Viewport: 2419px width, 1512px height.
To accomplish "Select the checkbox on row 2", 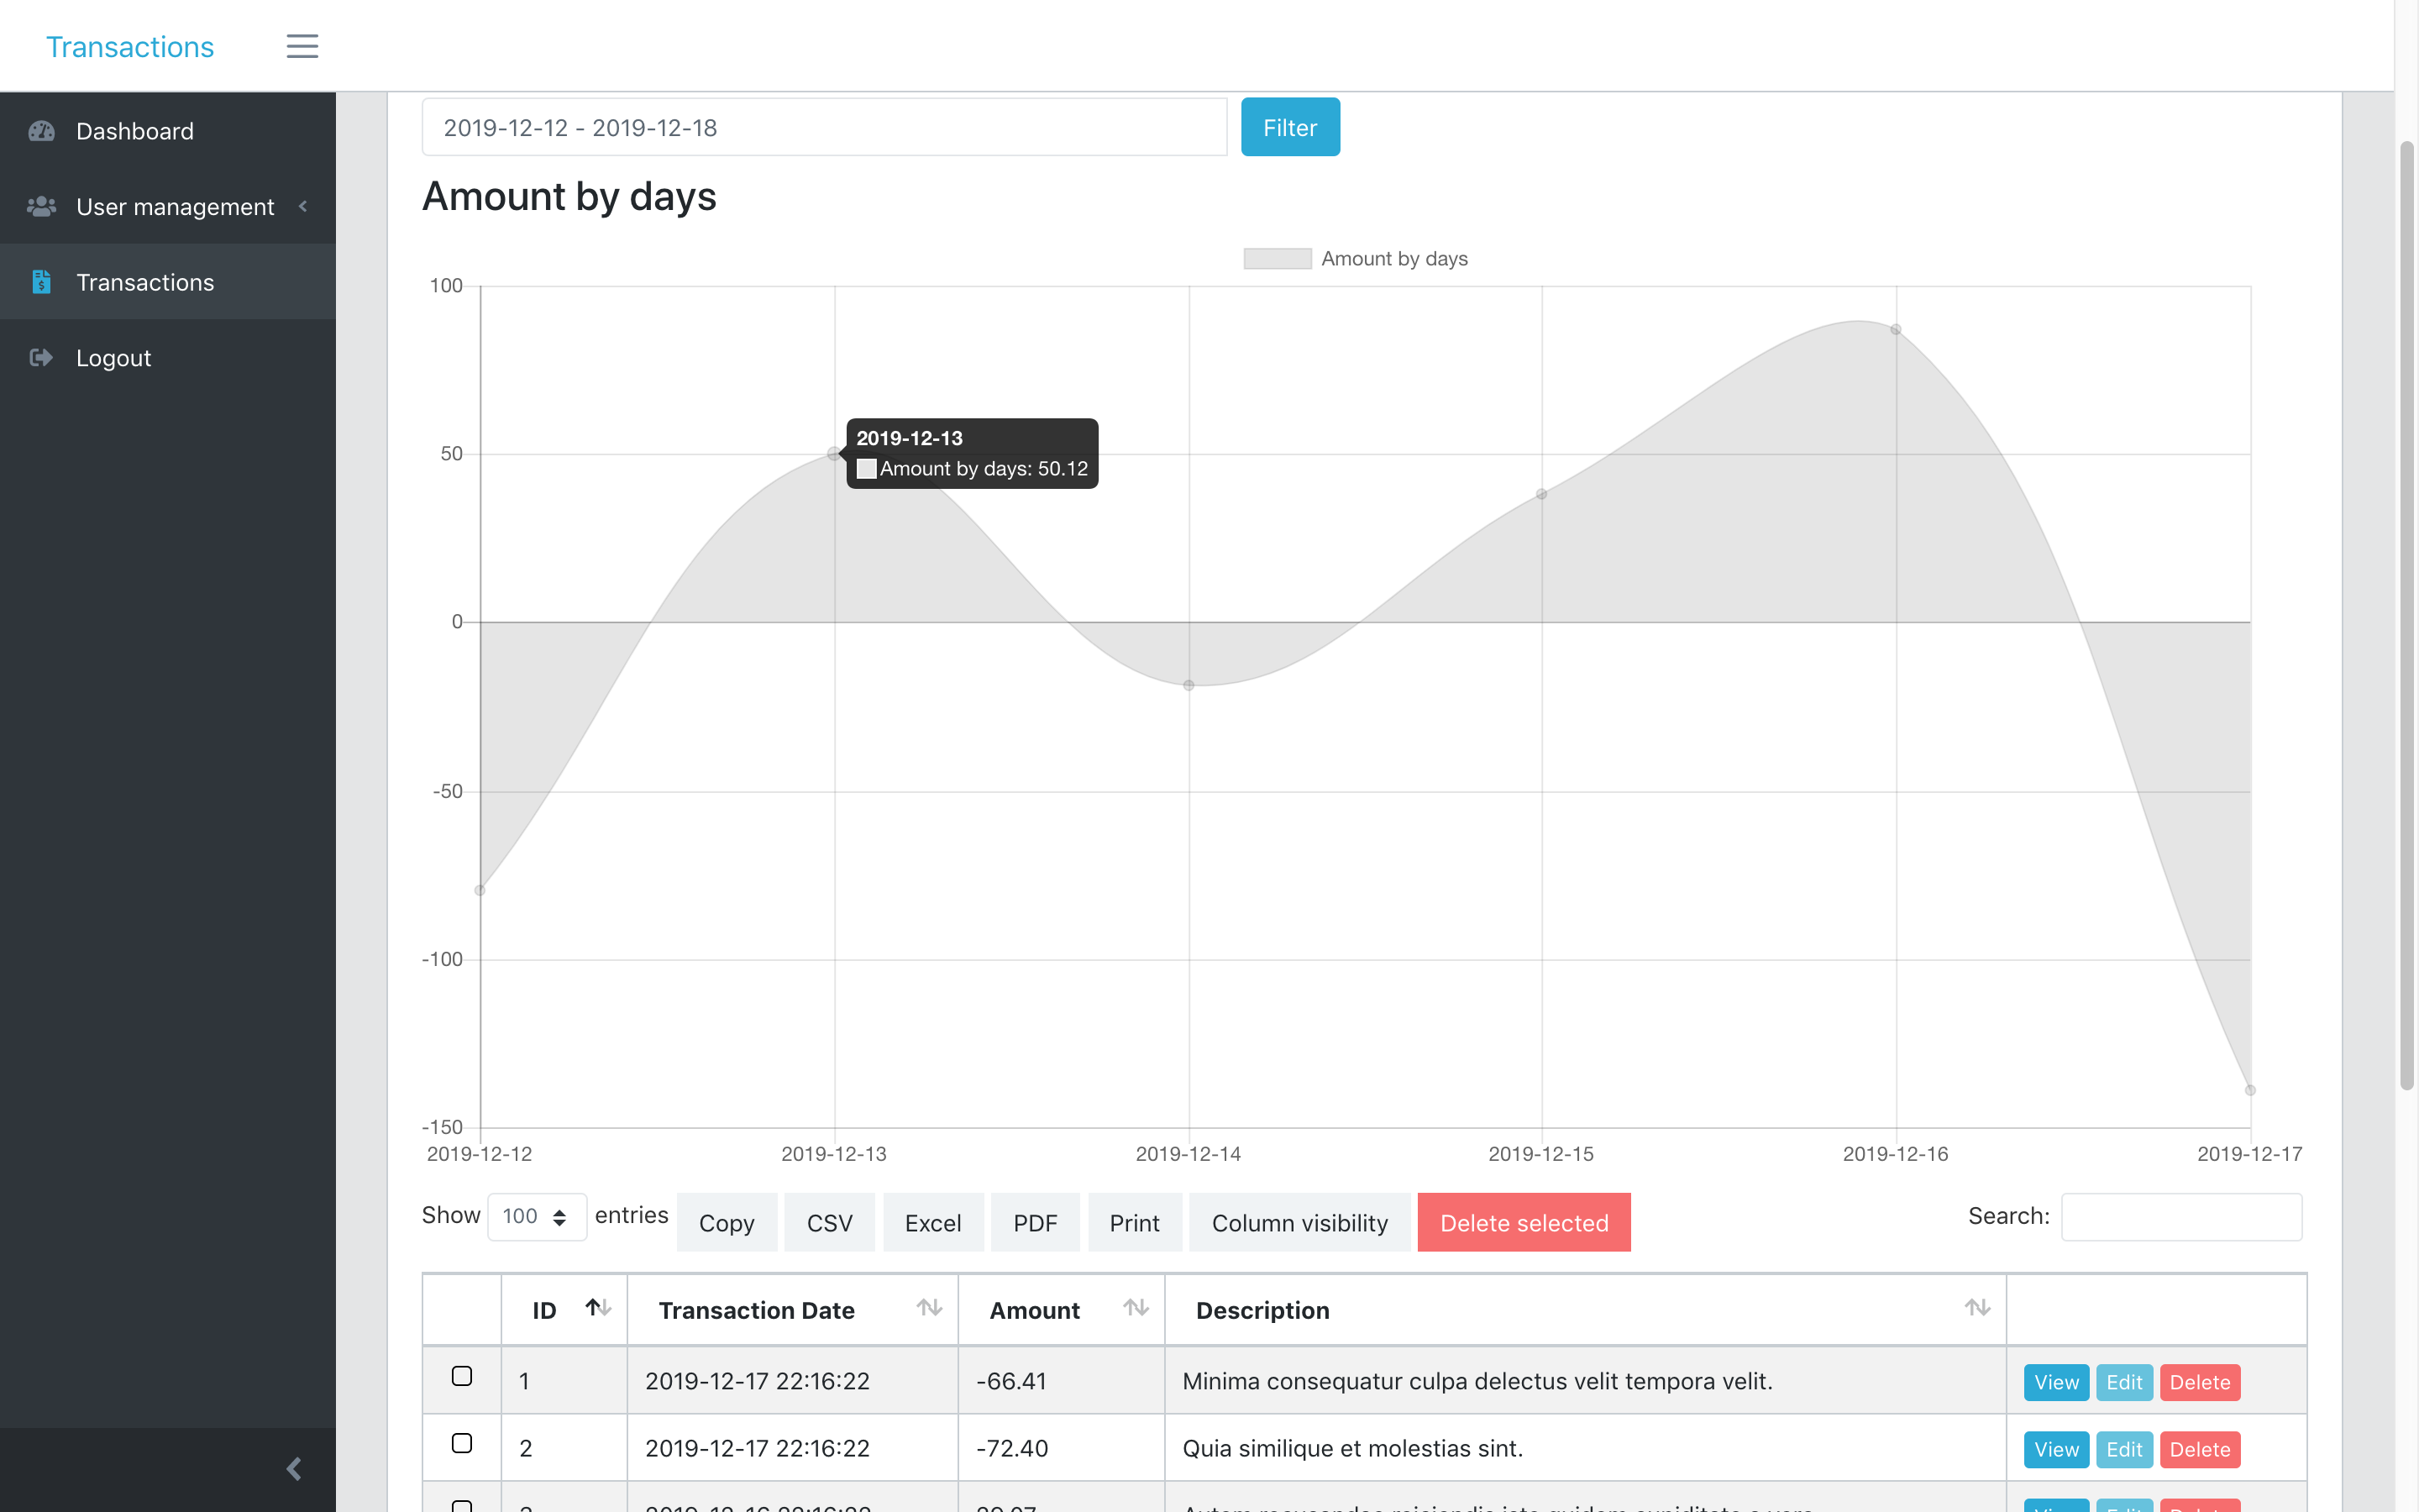I will 462,1444.
